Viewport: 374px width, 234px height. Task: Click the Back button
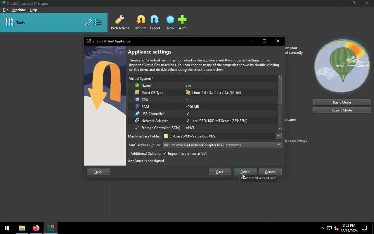point(220,172)
